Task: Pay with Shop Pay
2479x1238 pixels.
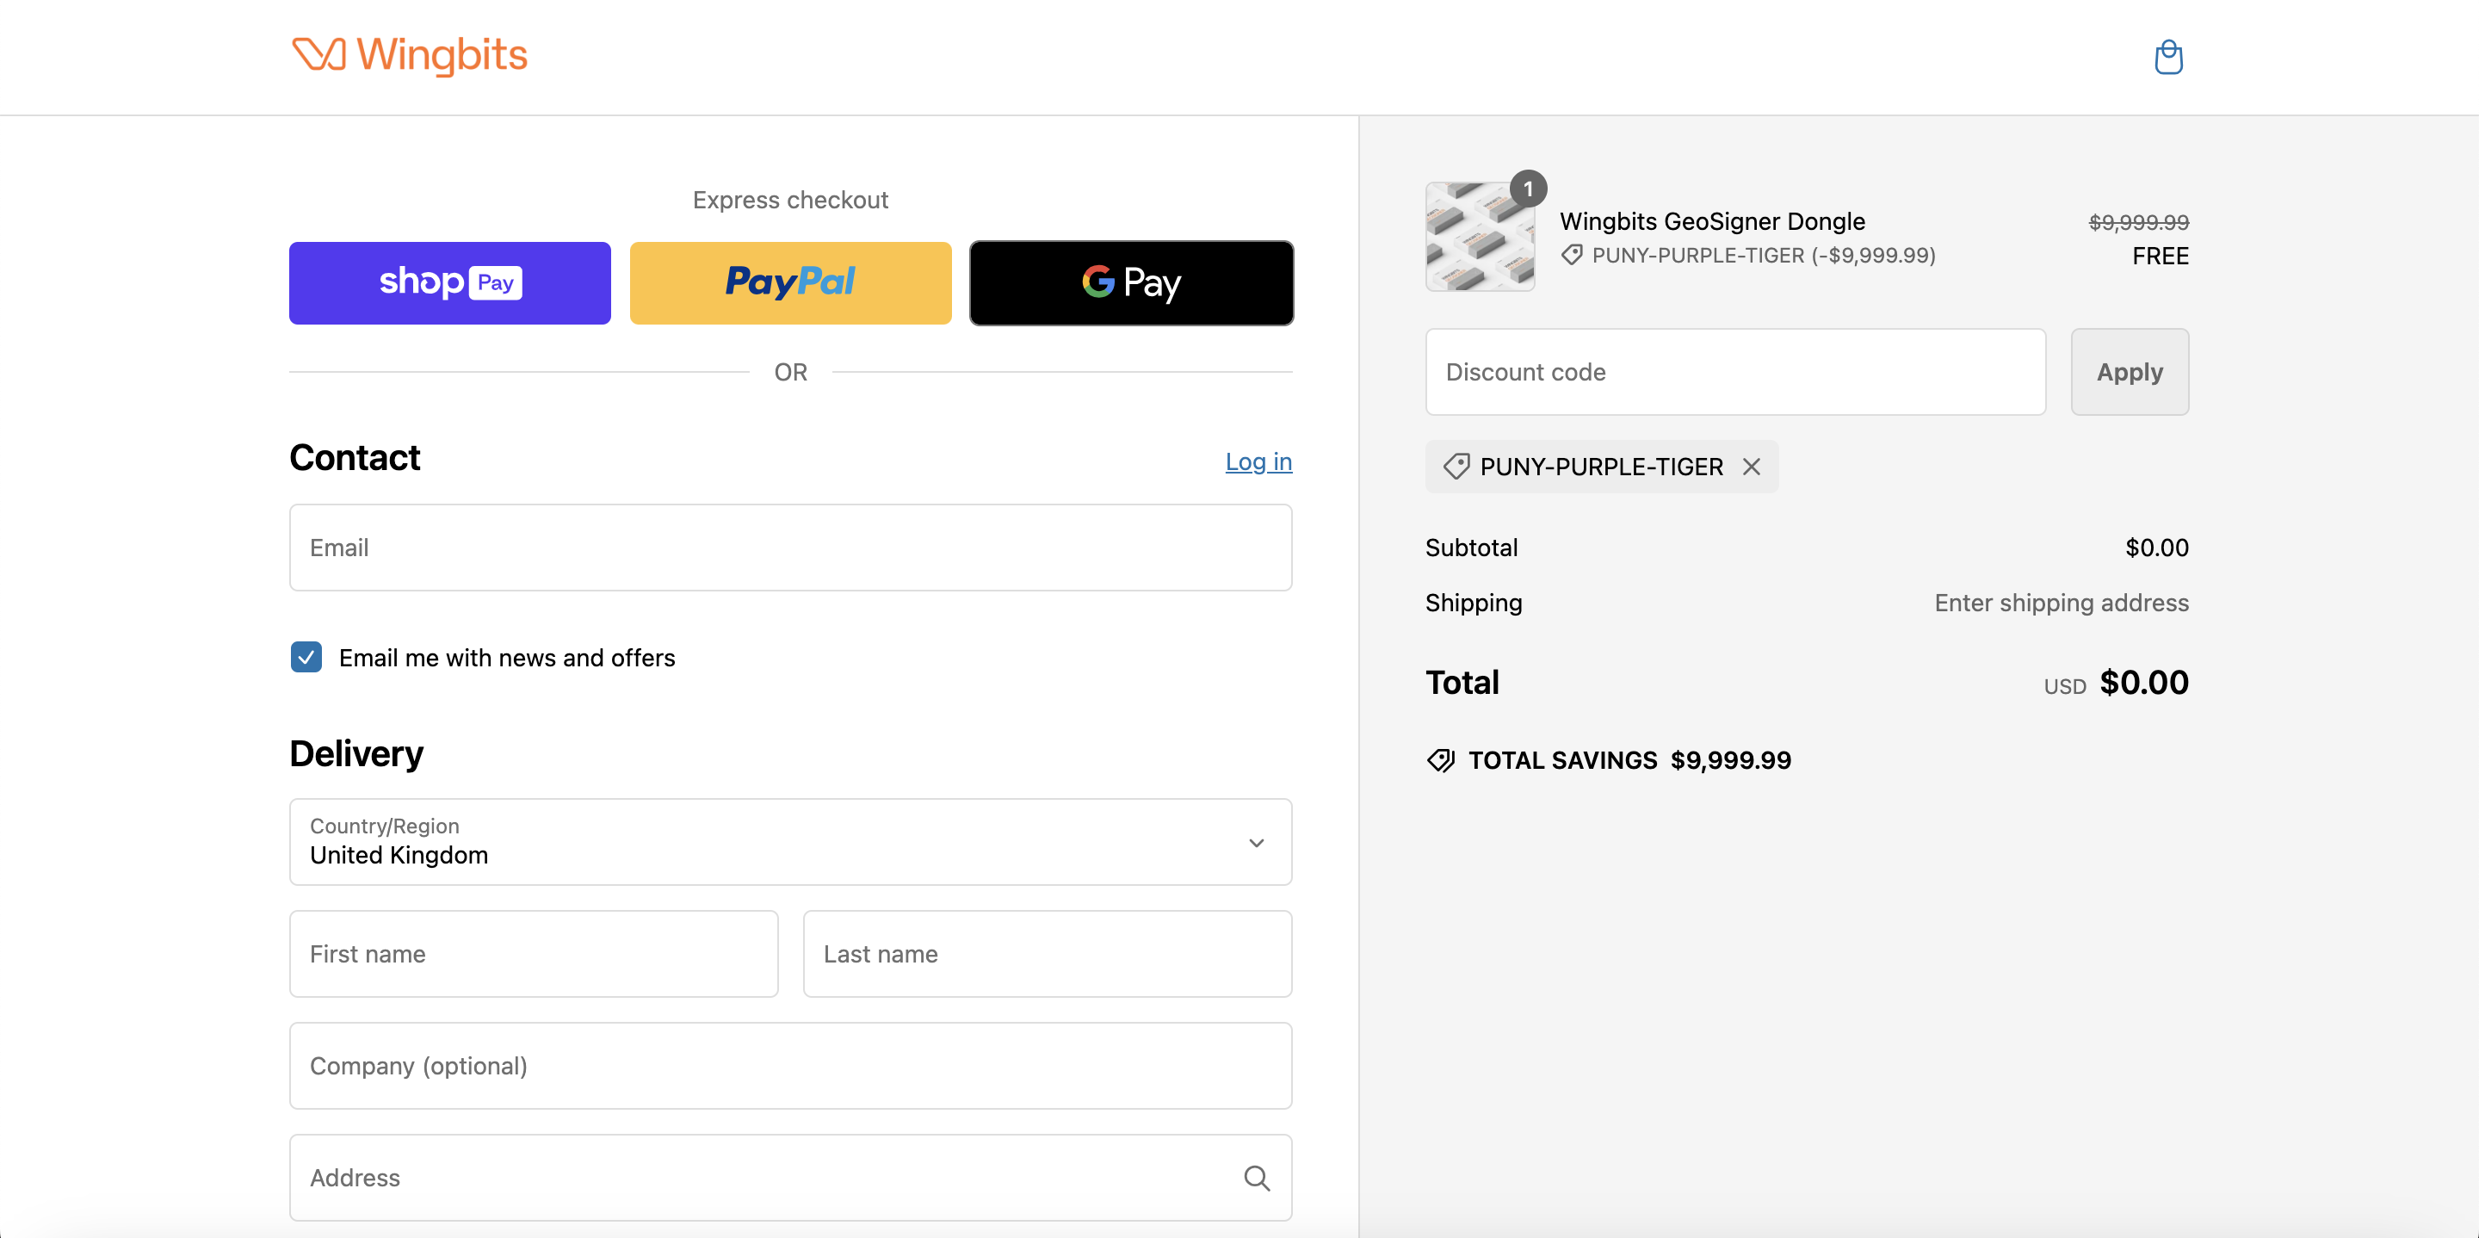Action: tap(449, 283)
